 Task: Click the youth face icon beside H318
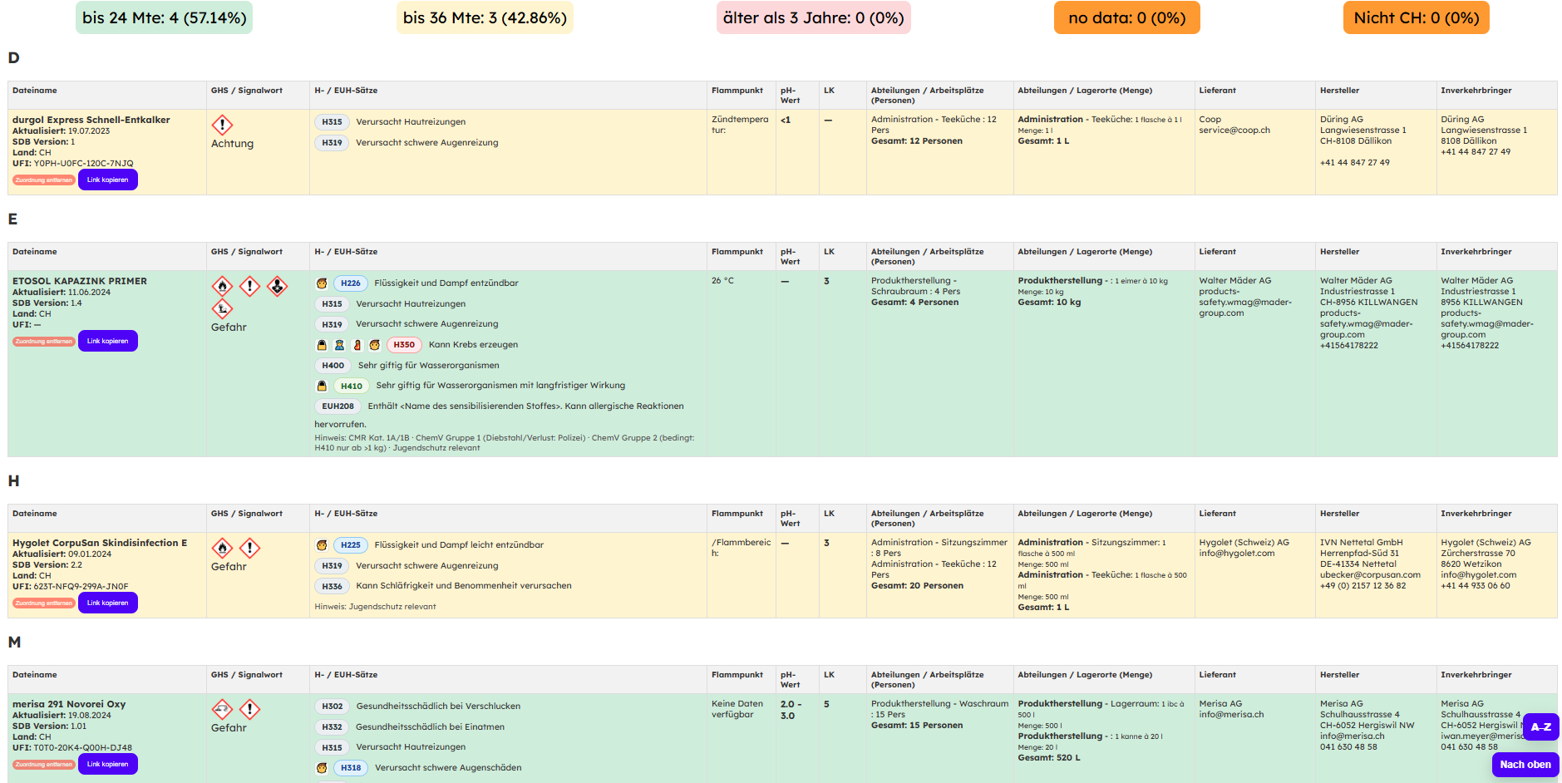tap(322, 768)
